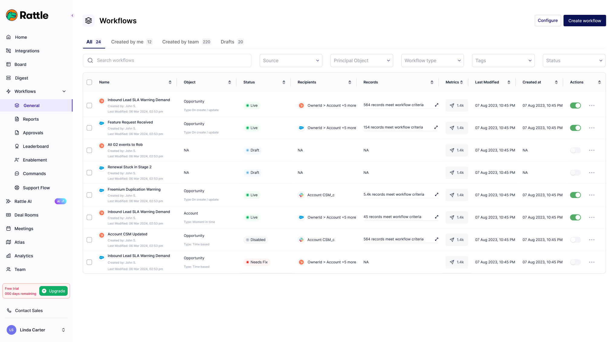
Task: Open the send metrics icon for Freemium Duplication Warning
Action: pyautogui.click(x=452, y=195)
